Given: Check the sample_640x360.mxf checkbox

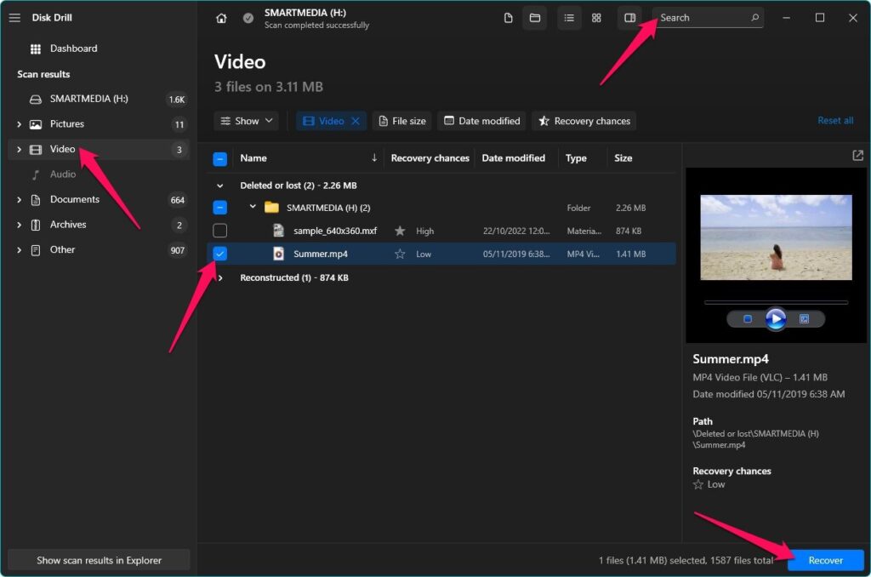Looking at the screenshot, I should pos(219,230).
